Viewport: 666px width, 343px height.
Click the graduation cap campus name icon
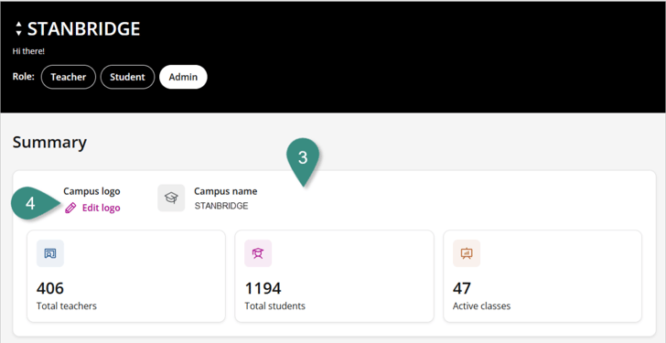(x=171, y=198)
